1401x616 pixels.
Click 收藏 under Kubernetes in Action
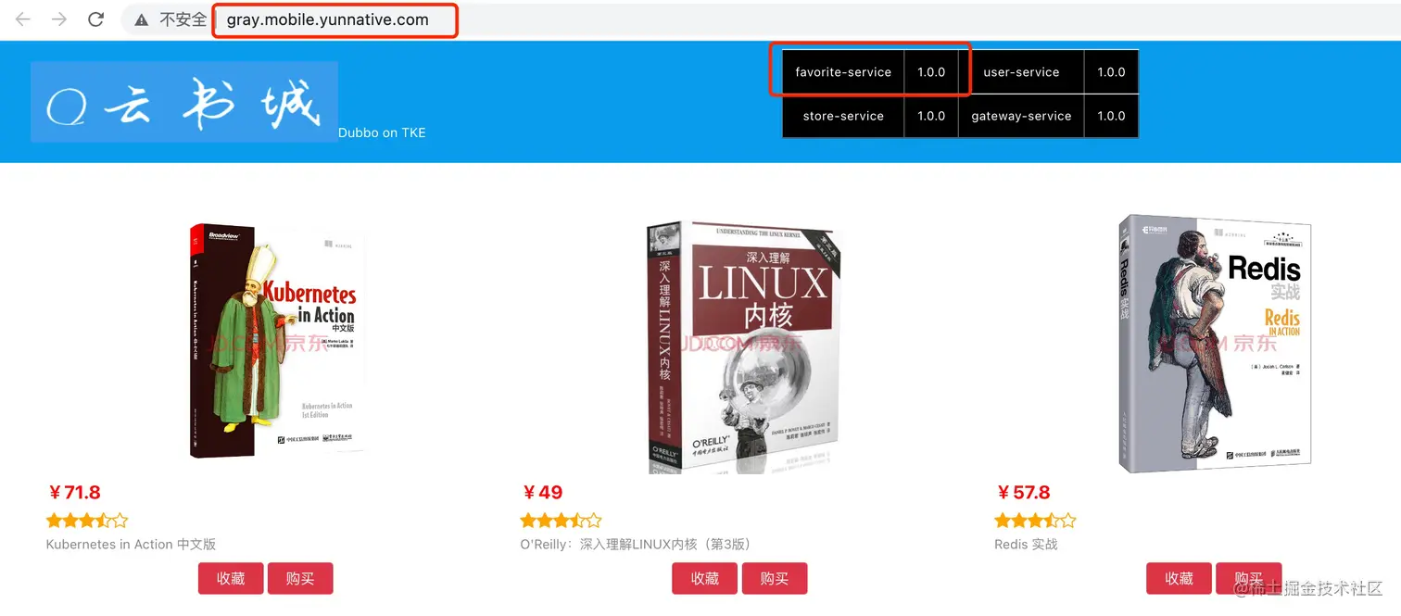231,578
